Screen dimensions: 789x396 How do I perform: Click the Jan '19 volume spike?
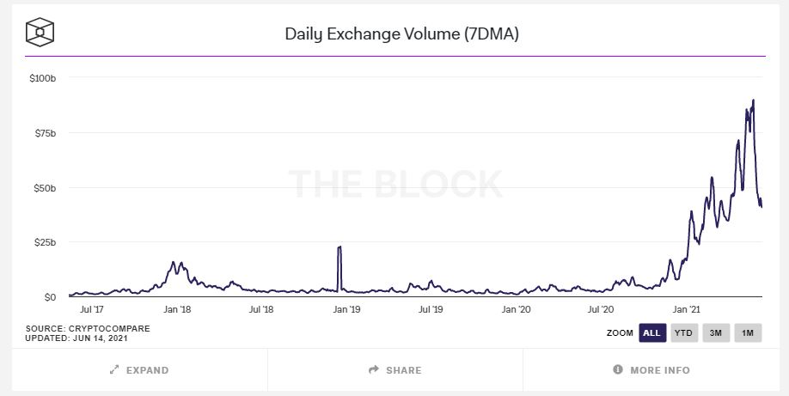click(339, 249)
